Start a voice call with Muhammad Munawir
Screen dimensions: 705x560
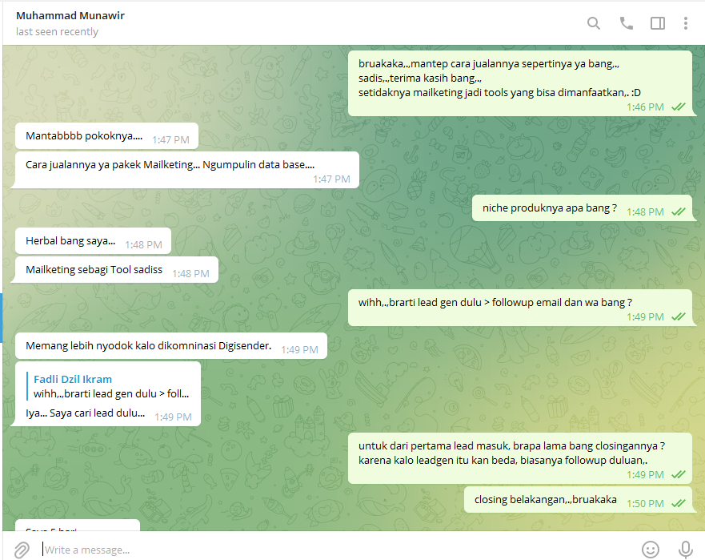point(627,23)
